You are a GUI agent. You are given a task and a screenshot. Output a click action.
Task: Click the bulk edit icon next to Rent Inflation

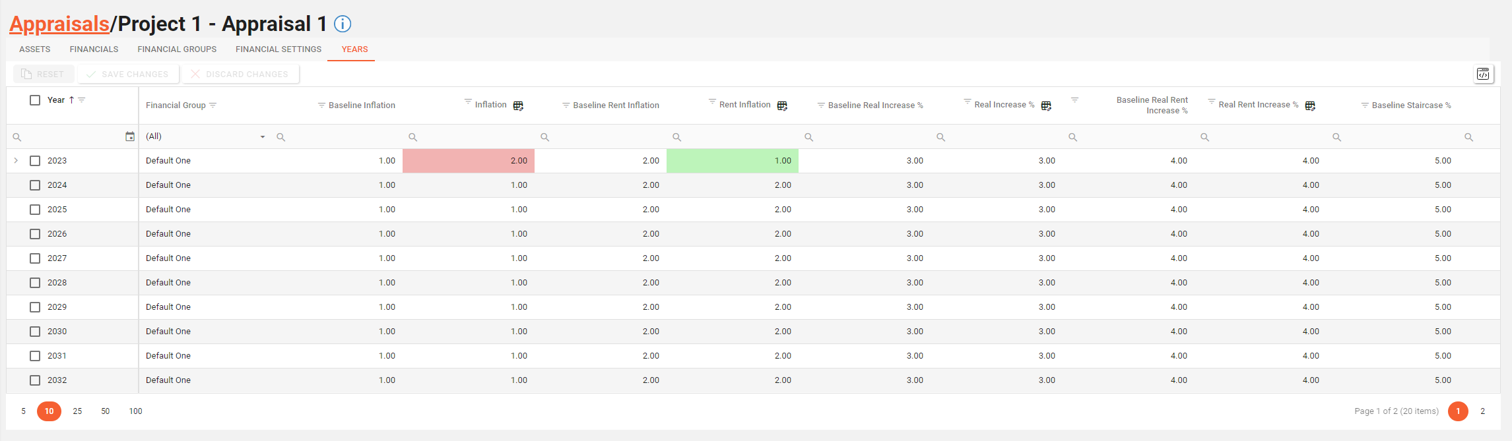pyautogui.click(x=782, y=105)
